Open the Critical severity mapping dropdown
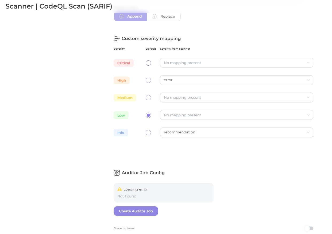The image size is (332, 234). (x=236, y=63)
